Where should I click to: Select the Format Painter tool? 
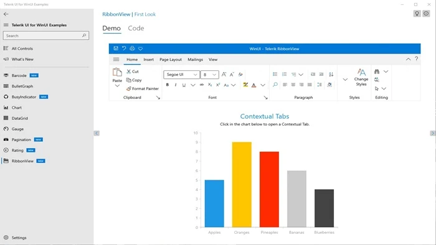pos(143,88)
